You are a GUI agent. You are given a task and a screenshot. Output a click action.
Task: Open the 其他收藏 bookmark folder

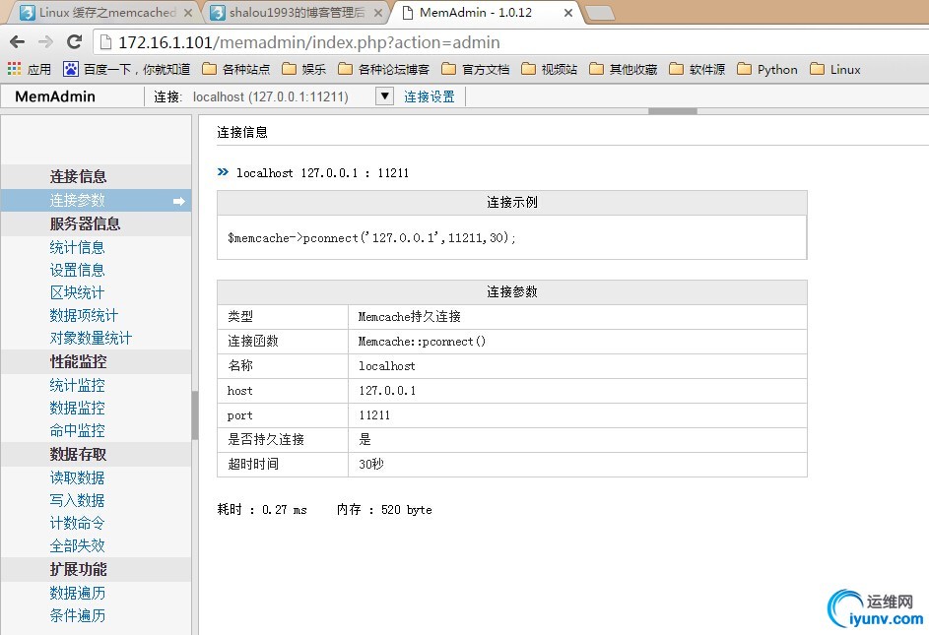[x=624, y=69]
